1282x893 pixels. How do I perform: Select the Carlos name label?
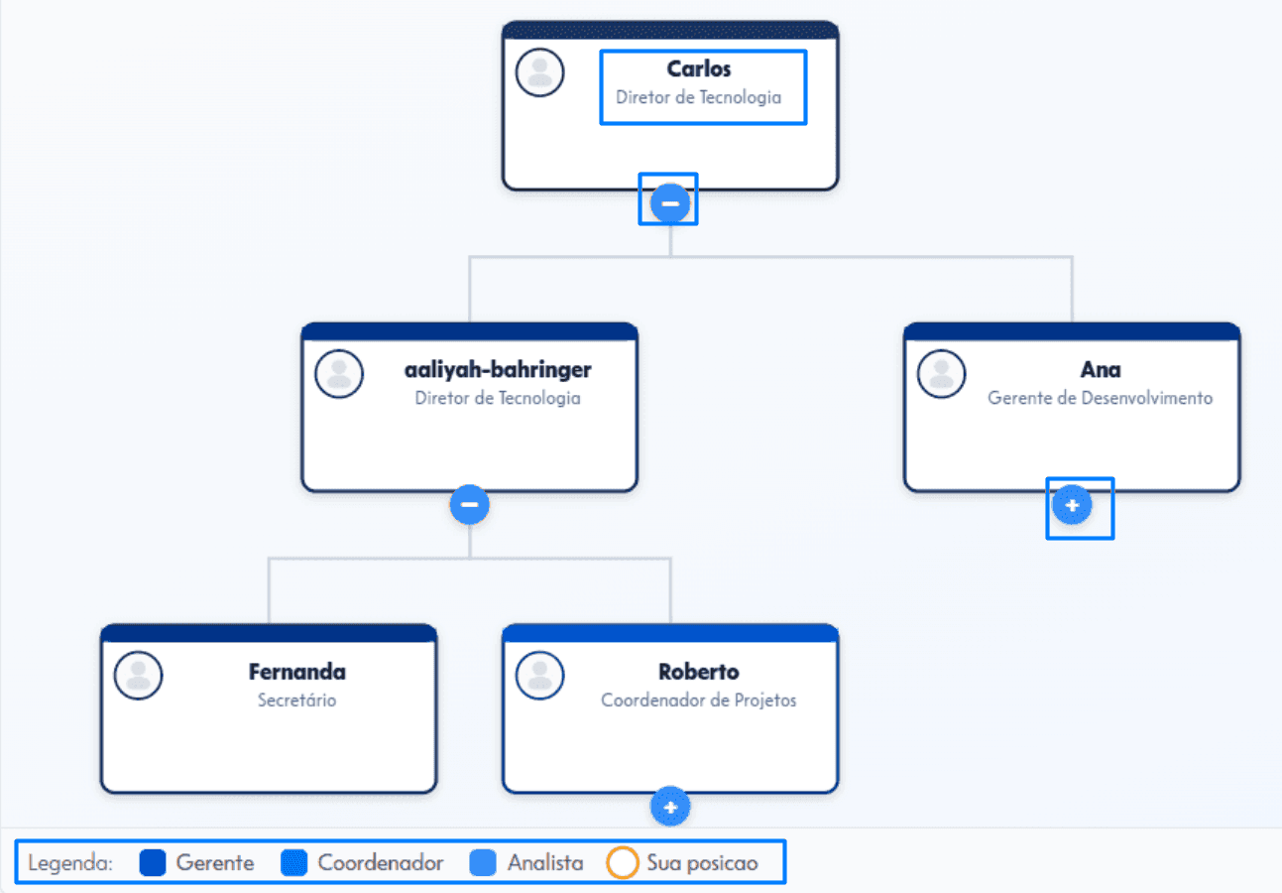point(699,69)
